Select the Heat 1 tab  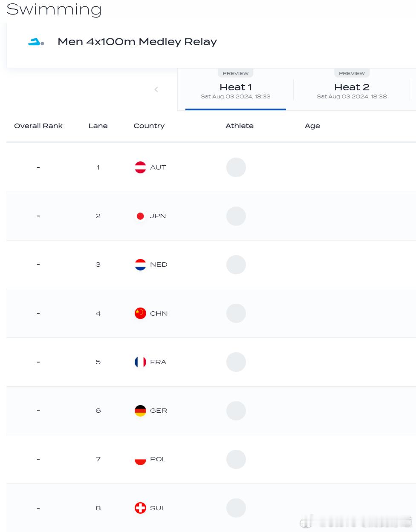(x=236, y=90)
